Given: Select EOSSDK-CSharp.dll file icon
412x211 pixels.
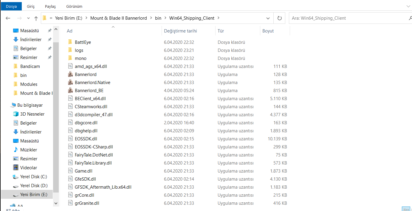Looking at the screenshot, I should click(x=70, y=147).
